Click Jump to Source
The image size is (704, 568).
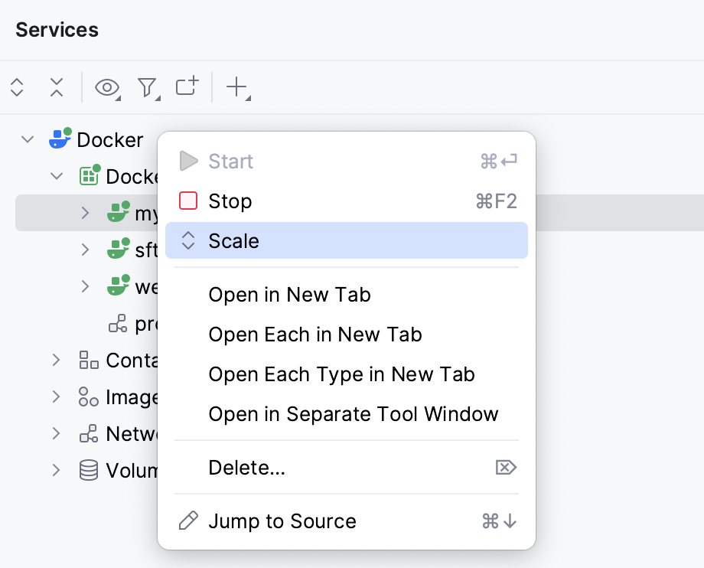pyautogui.click(x=282, y=521)
